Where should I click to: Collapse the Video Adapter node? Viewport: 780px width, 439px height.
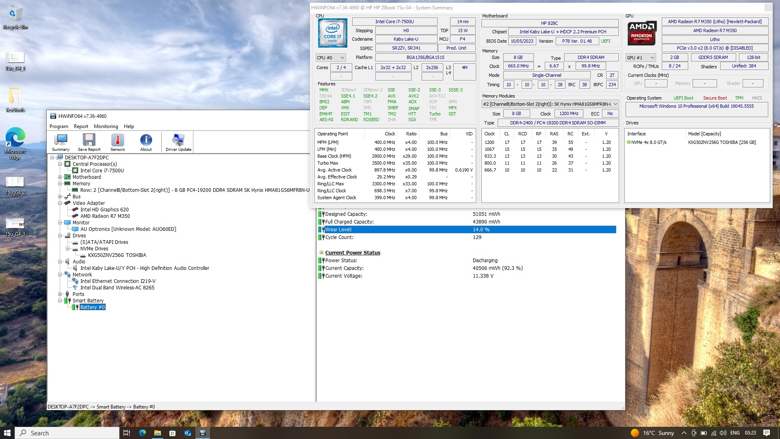tap(60, 203)
